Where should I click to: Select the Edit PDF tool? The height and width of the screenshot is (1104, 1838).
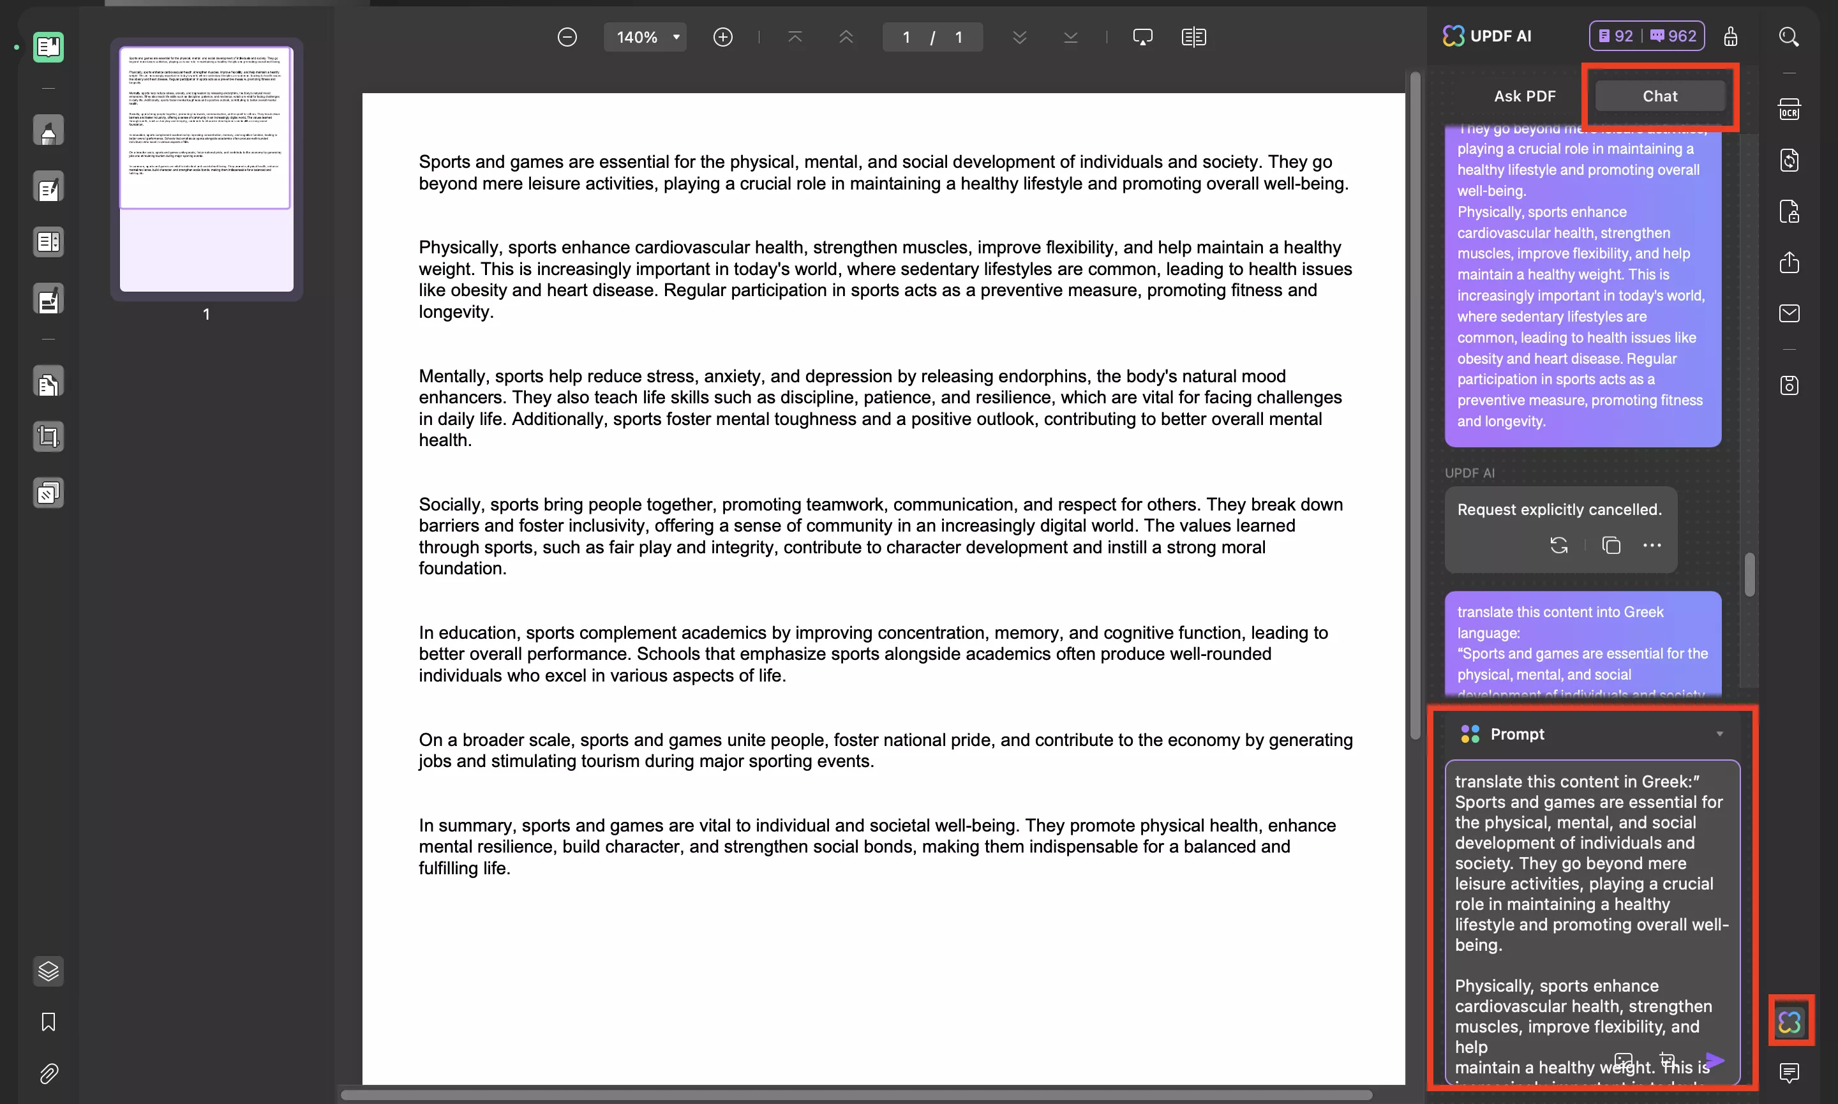coord(49,187)
